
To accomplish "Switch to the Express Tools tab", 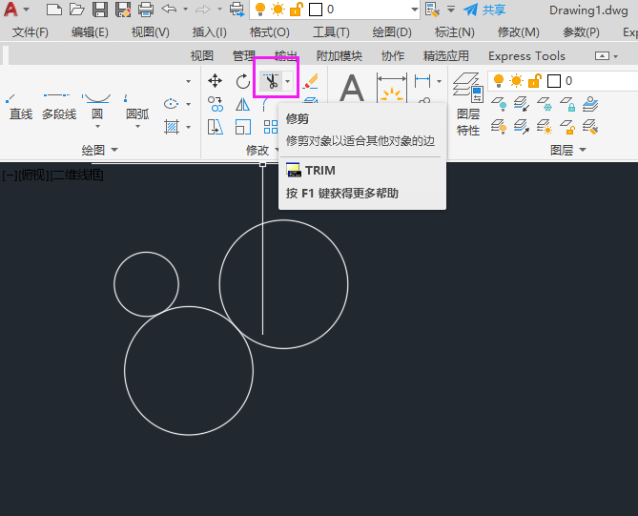I will click(x=526, y=55).
